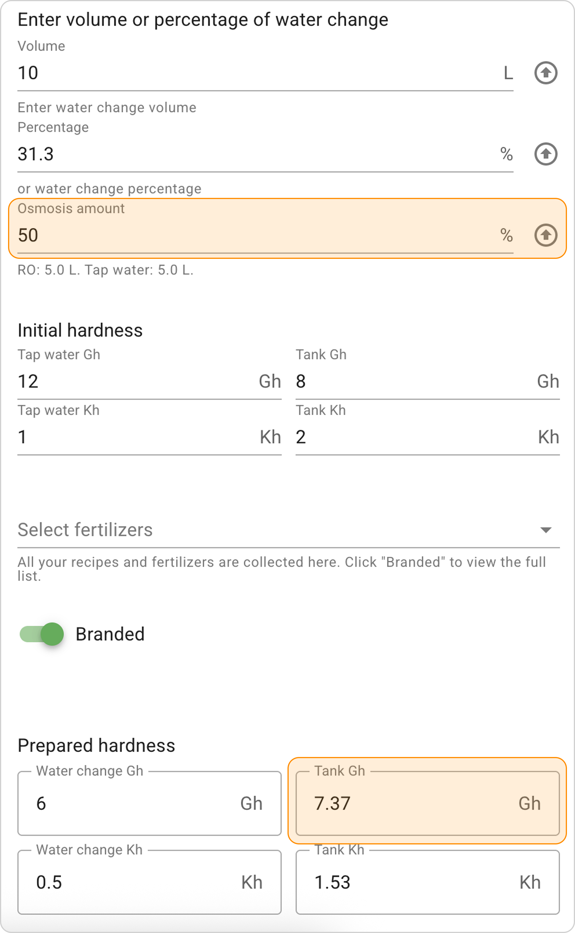Focus the Percentage input showing 31.3
Viewport: 575px width, 933px height.
pos(265,154)
